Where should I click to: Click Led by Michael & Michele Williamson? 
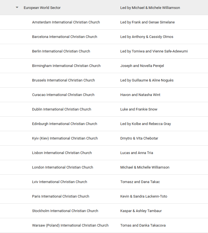point(150,8)
